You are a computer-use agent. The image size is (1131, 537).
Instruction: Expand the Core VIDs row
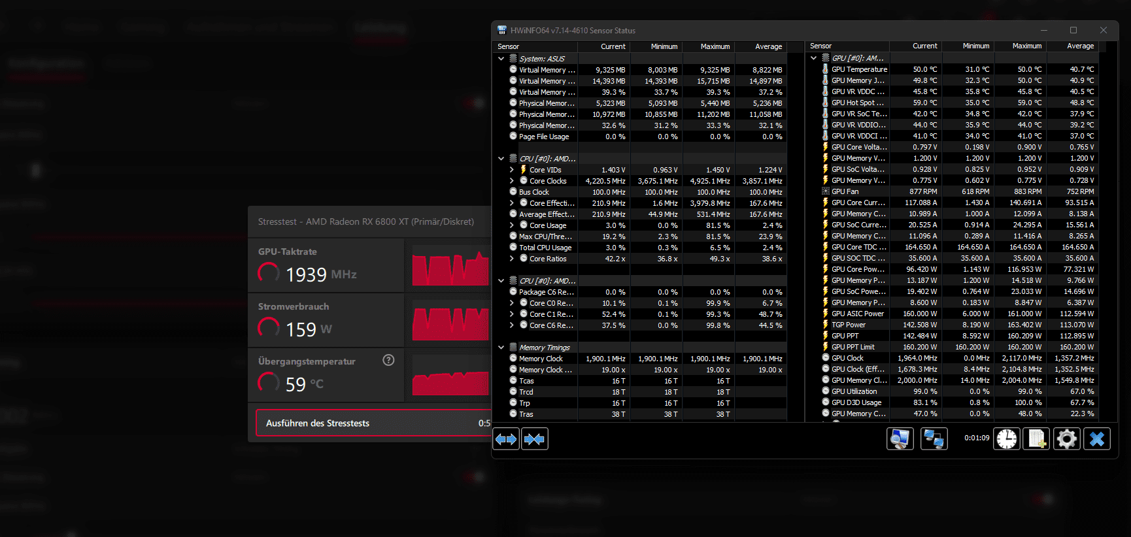click(x=512, y=170)
